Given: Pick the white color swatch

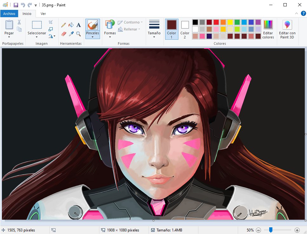Looking at the screenshot, I should (x=195, y=29).
